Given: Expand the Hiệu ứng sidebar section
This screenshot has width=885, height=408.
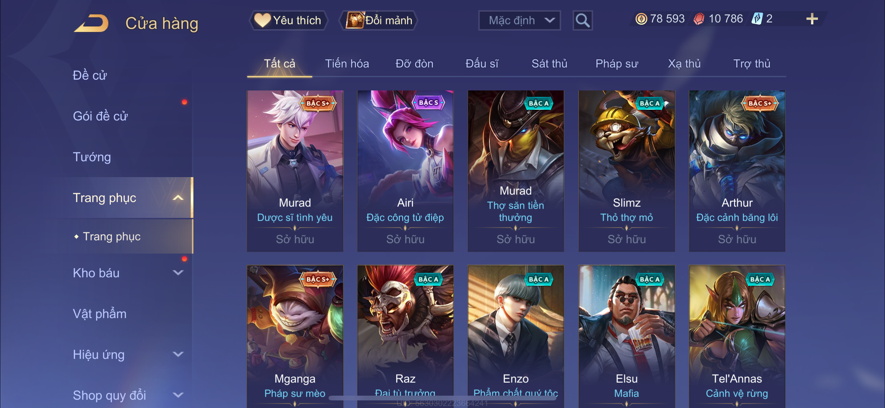Looking at the screenshot, I should tap(178, 354).
